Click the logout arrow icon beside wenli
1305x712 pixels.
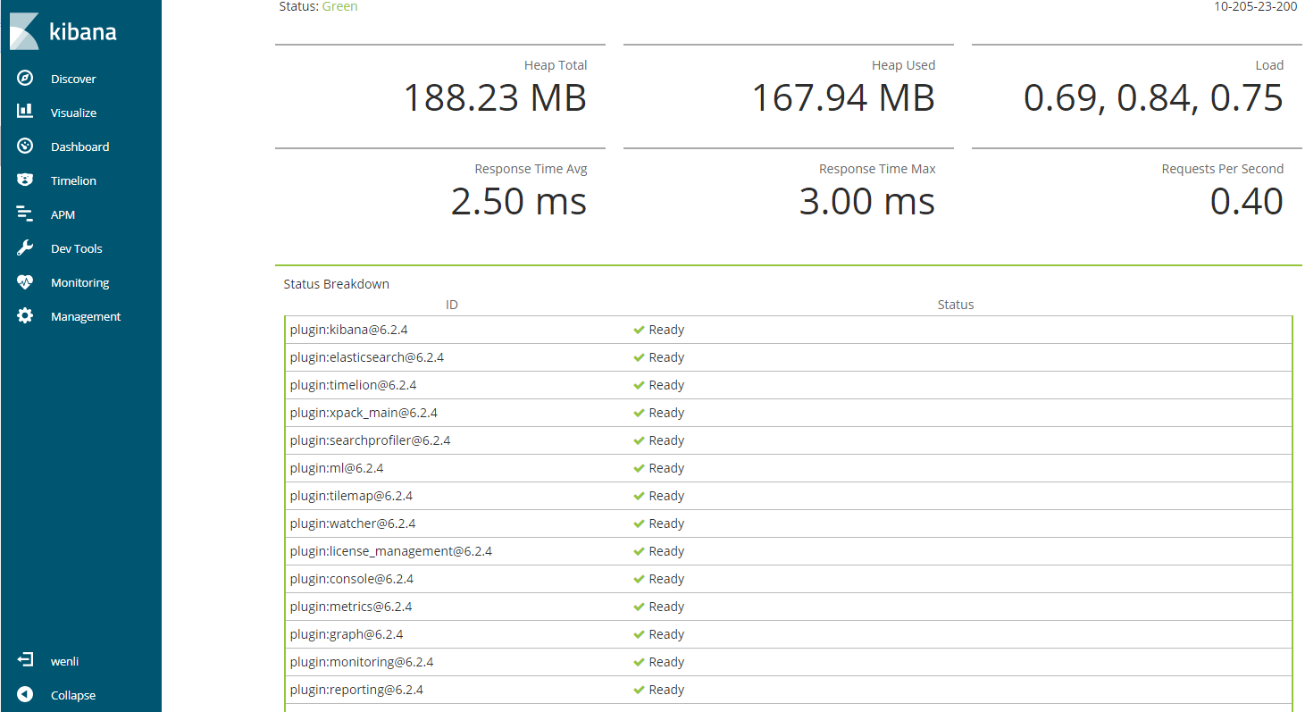click(25, 661)
